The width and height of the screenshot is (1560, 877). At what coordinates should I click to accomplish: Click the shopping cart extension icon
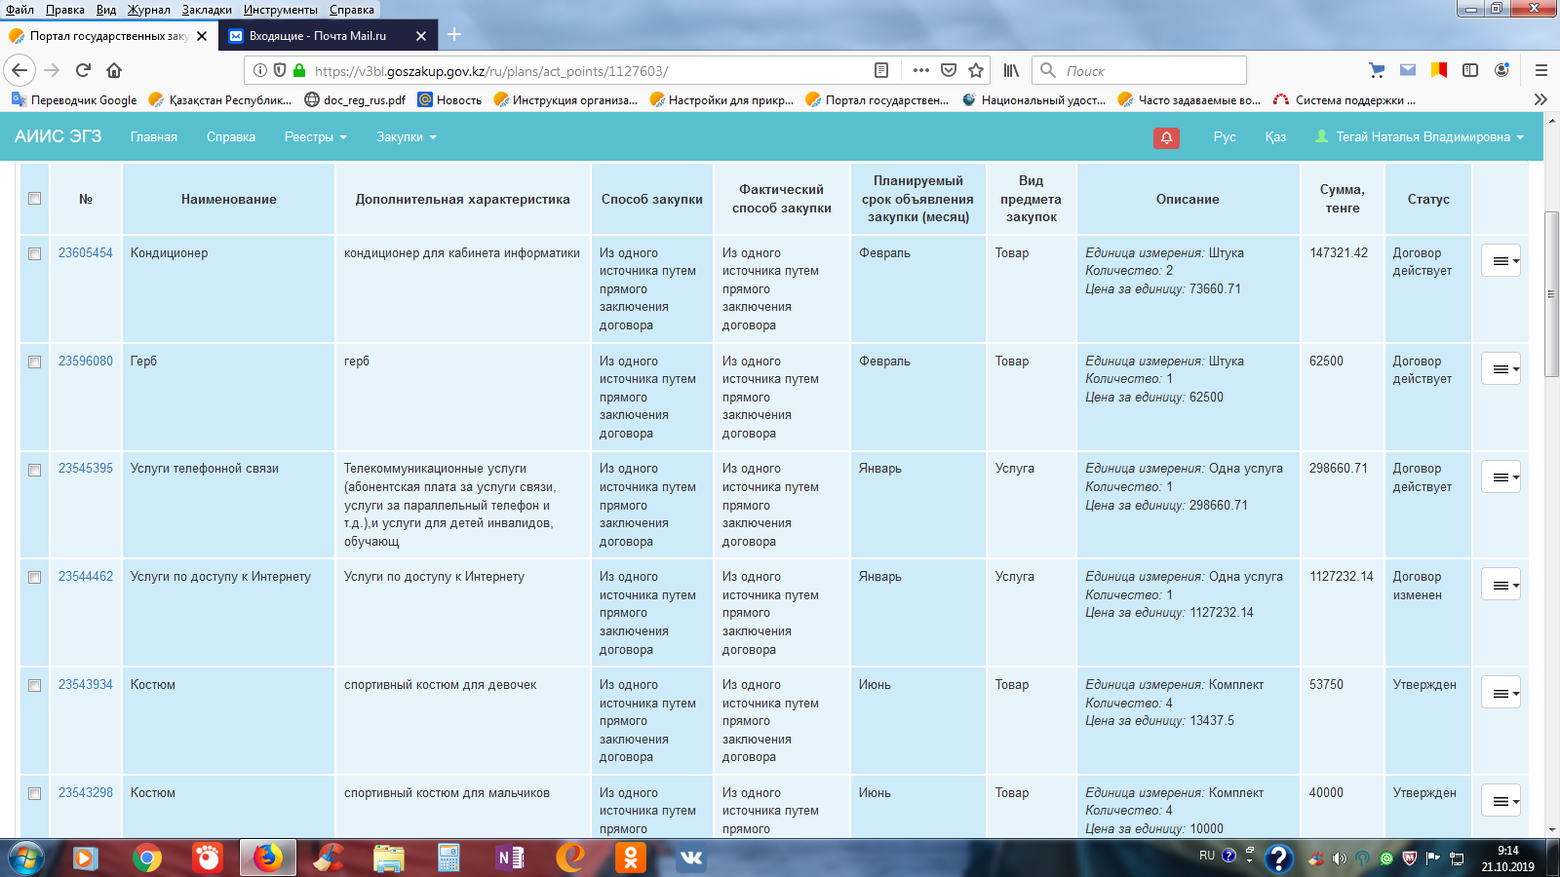1377,70
